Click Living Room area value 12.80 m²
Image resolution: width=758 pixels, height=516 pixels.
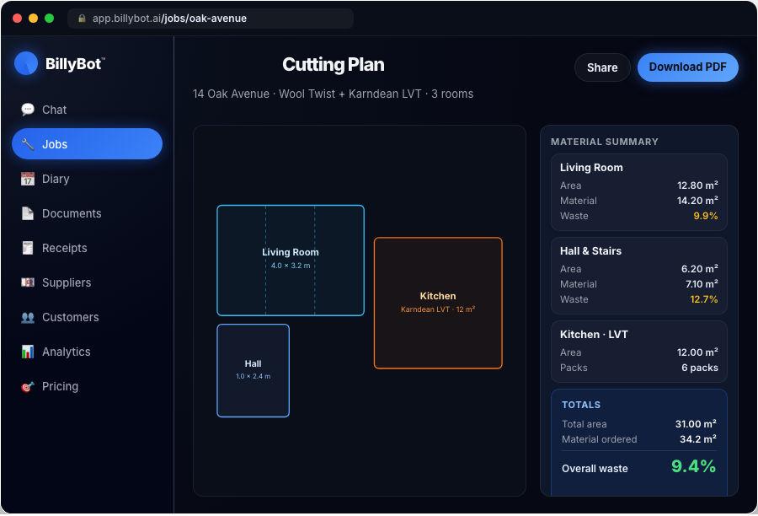coord(697,185)
